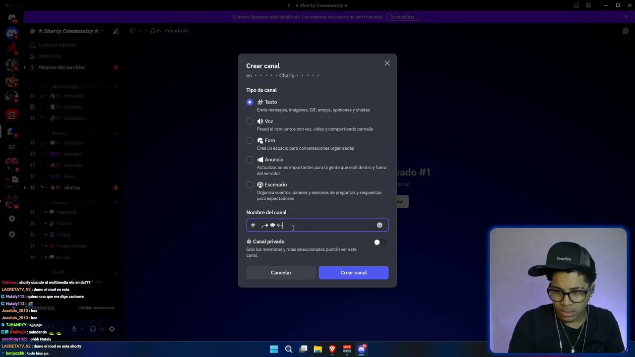Open the inbox icon in title bar
The width and height of the screenshot is (635, 357).
tap(576, 5)
